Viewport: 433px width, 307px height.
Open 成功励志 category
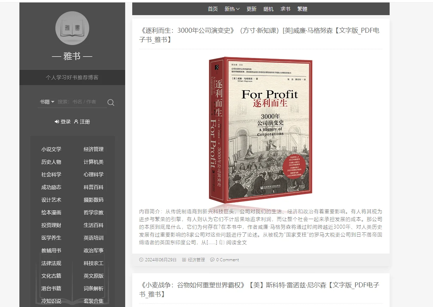(x=51, y=187)
